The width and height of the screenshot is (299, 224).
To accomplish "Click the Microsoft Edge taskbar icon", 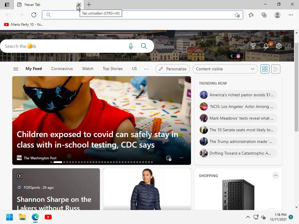I will pos(35,217).
